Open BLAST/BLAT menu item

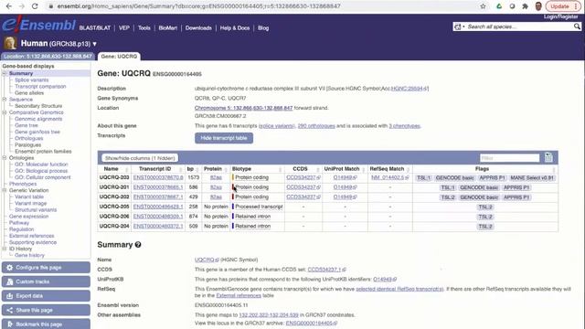click(x=95, y=28)
